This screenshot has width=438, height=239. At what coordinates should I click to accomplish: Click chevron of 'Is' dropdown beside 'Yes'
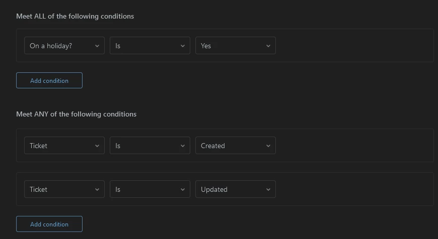(x=182, y=46)
